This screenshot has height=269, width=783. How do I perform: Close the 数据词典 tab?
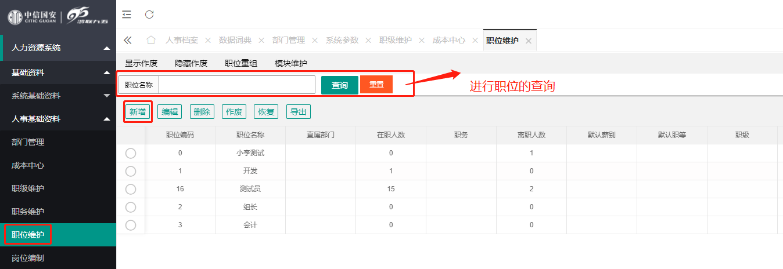261,41
